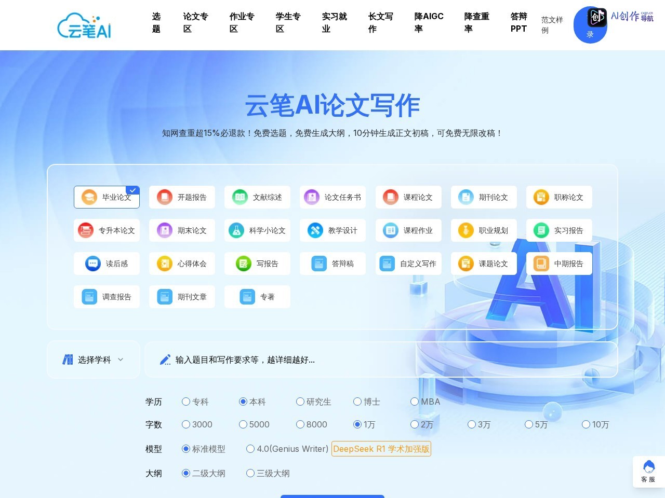Choose 2万 word count
This screenshot has width=665, height=498.
coord(415,424)
